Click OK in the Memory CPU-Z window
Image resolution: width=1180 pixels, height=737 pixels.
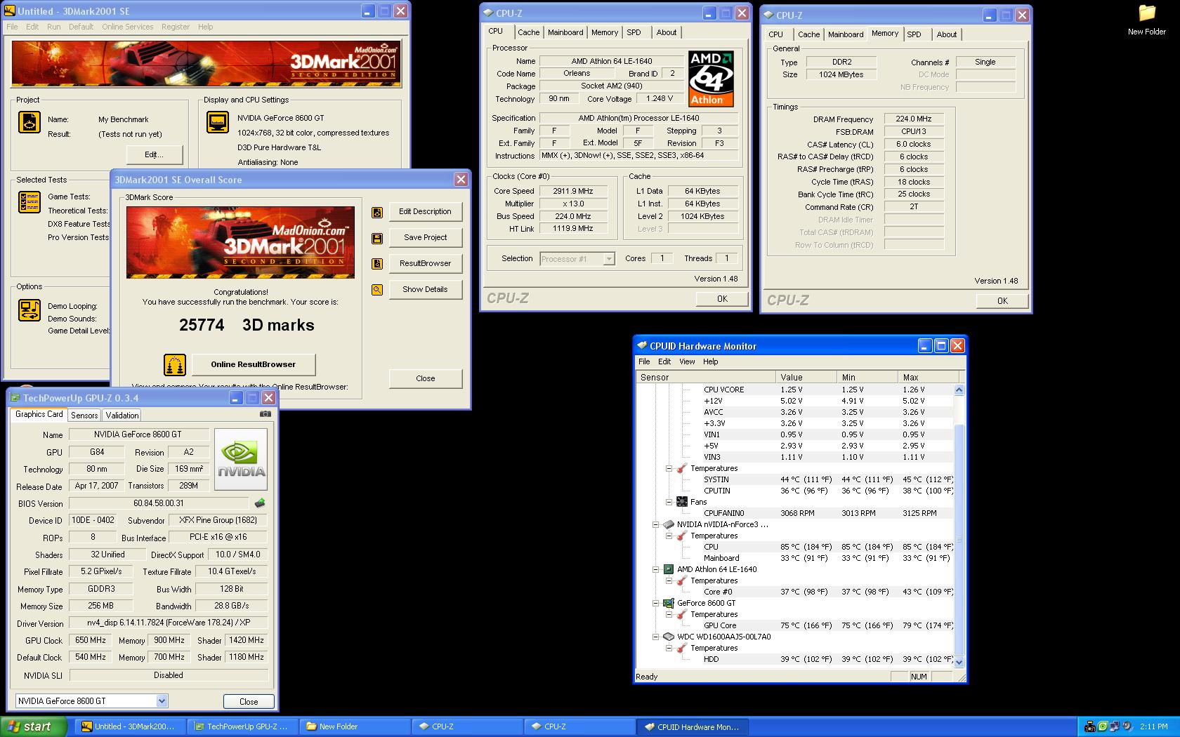click(x=1002, y=300)
